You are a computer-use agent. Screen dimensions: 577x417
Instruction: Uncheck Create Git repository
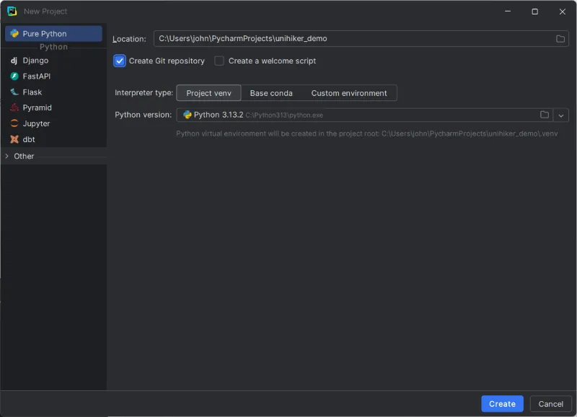click(x=120, y=61)
